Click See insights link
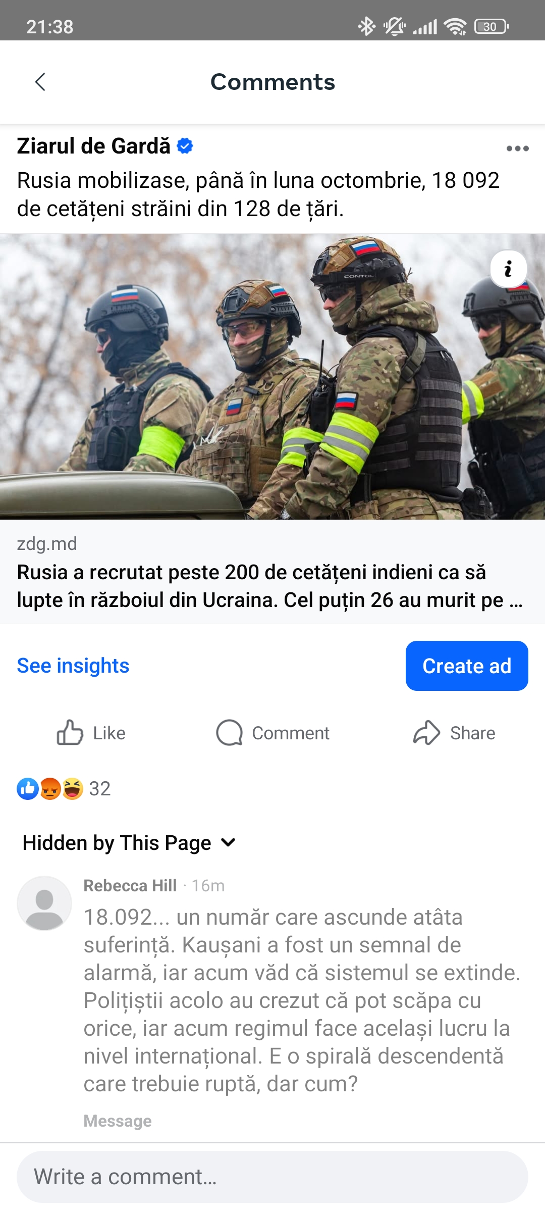Image resolution: width=545 pixels, height=1212 pixels. click(x=73, y=666)
